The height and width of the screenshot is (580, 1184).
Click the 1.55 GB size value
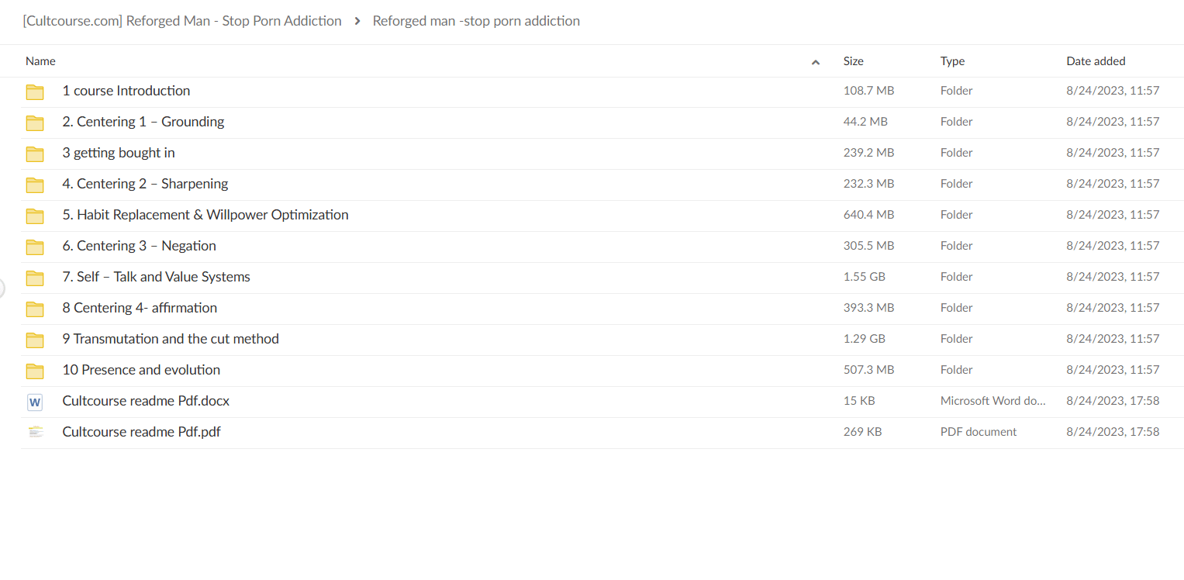point(865,277)
